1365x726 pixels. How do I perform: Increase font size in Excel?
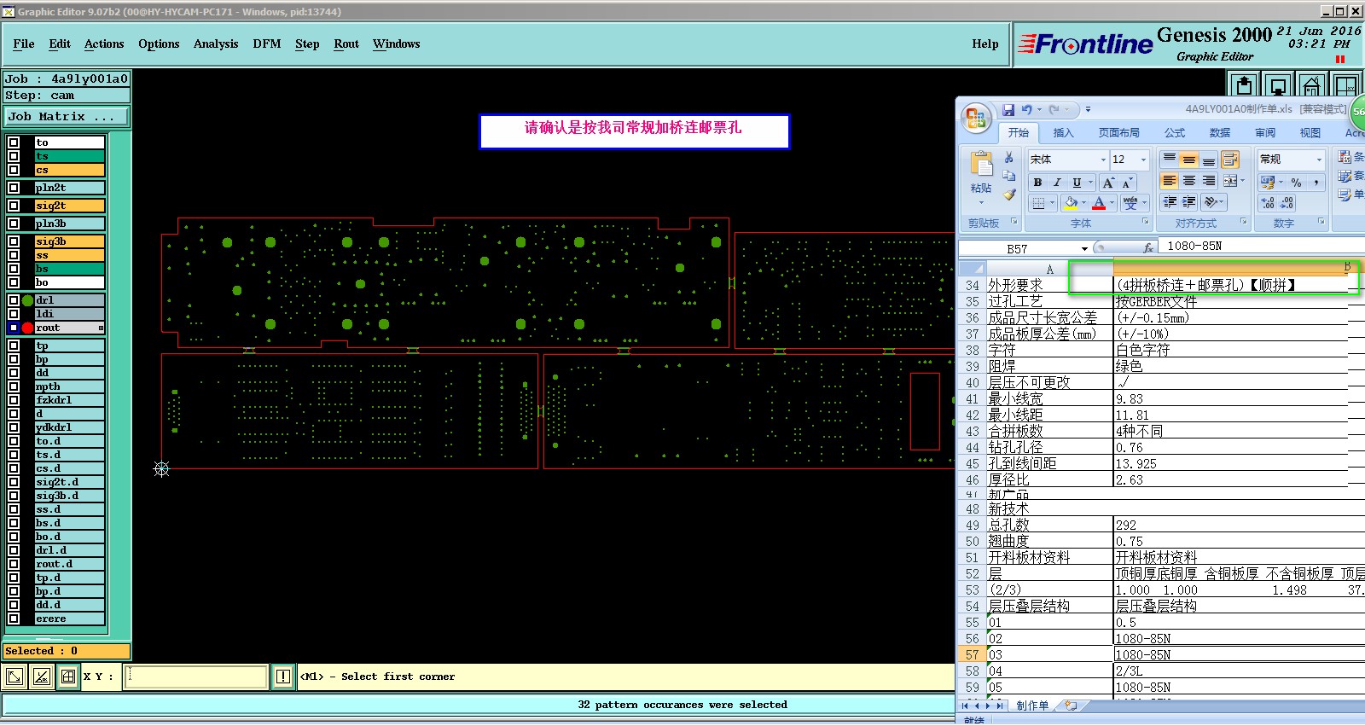[x=1108, y=183]
